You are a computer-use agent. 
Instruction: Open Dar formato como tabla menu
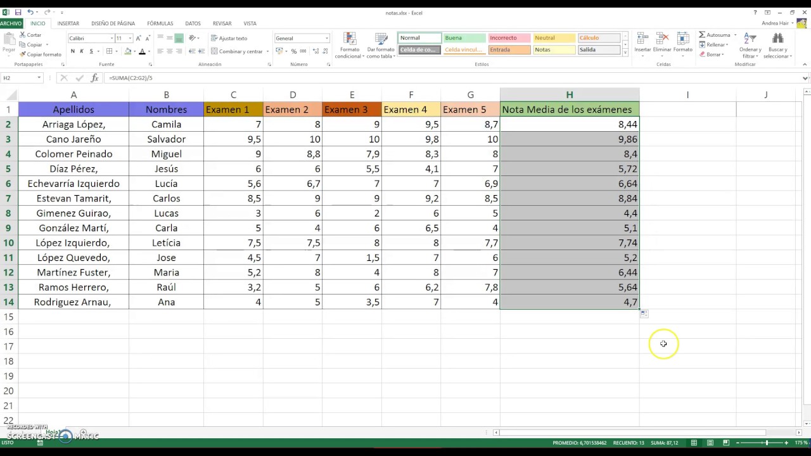point(381,45)
